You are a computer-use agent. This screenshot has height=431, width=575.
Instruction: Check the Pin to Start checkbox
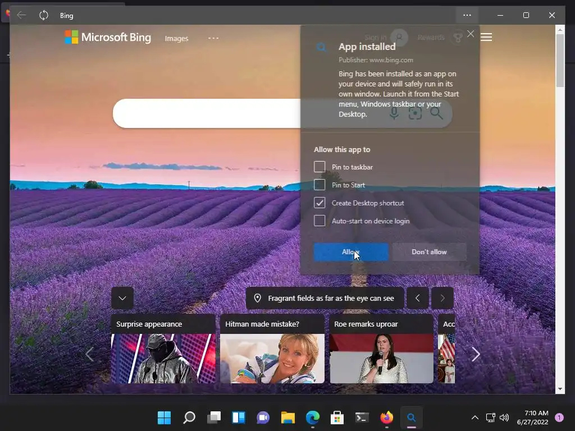pos(320,185)
